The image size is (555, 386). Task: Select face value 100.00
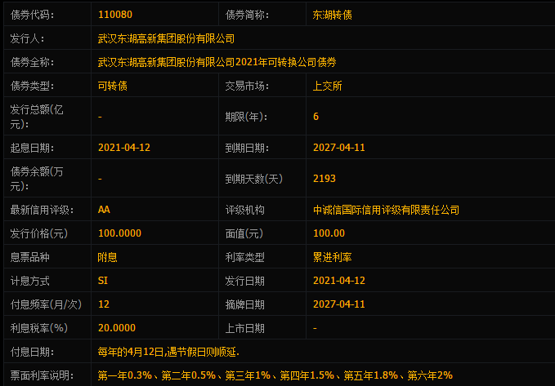(329, 233)
